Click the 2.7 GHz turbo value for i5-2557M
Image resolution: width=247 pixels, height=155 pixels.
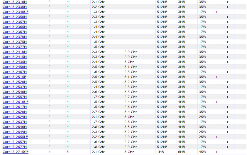[x=131, y=97]
